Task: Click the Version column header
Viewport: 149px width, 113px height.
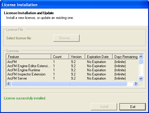Action: (77, 57)
